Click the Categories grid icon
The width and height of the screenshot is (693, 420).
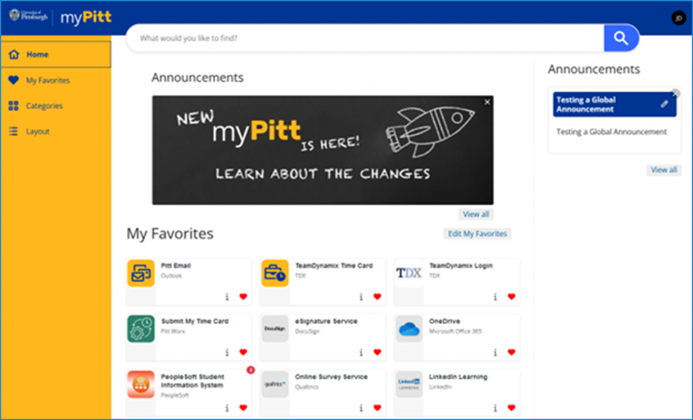coord(14,106)
